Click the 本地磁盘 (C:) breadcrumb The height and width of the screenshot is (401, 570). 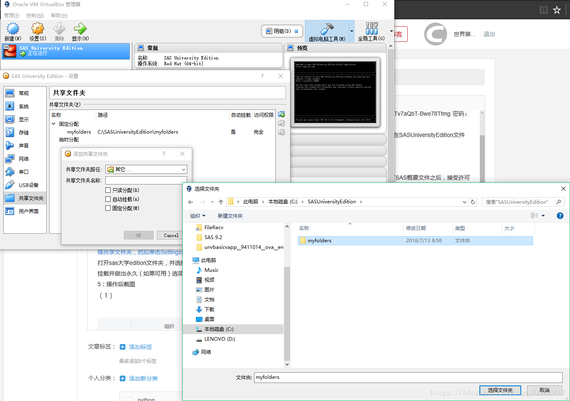tap(283, 202)
